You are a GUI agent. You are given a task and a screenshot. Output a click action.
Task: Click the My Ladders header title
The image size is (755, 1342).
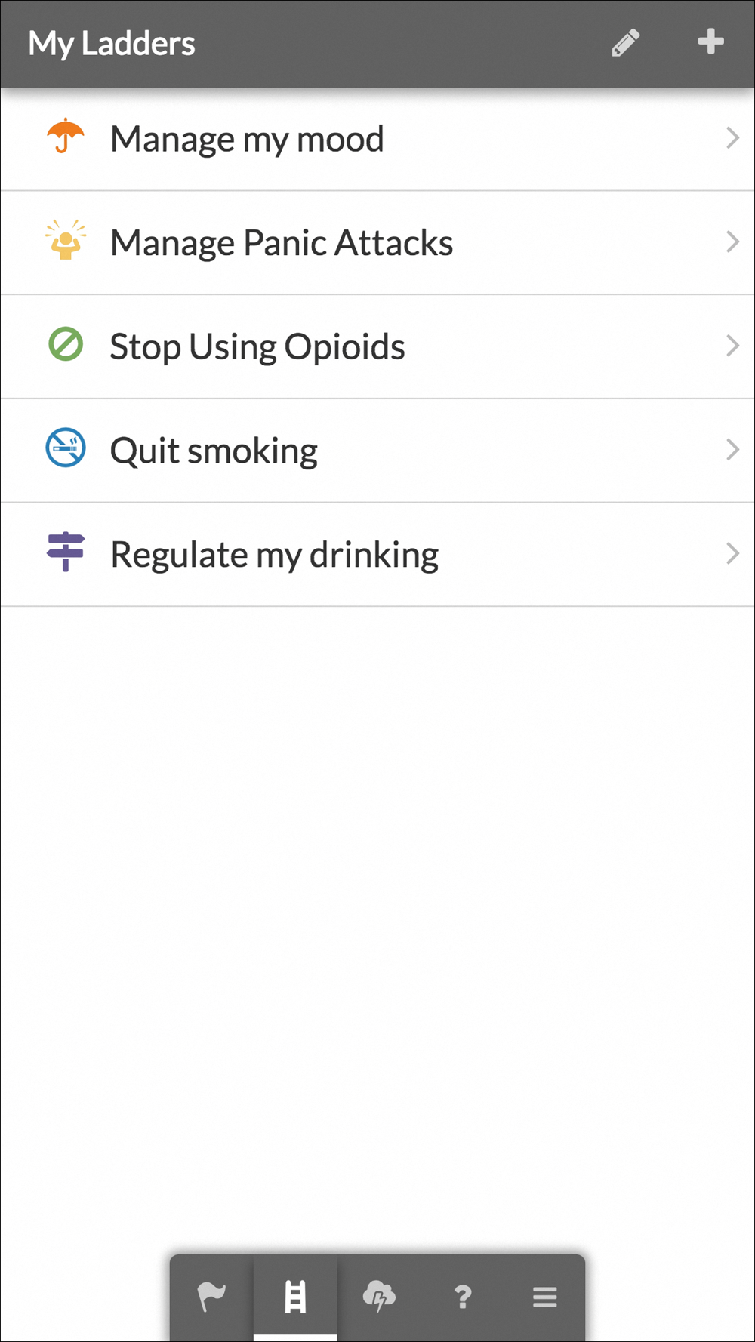[112, 44]
